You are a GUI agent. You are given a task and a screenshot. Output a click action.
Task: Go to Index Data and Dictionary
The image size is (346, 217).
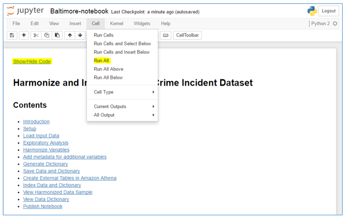(x=52, y=185)
